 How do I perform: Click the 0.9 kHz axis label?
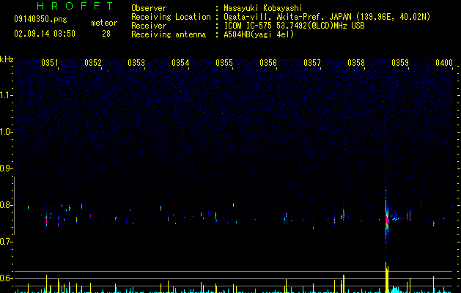tap(6, 168)
